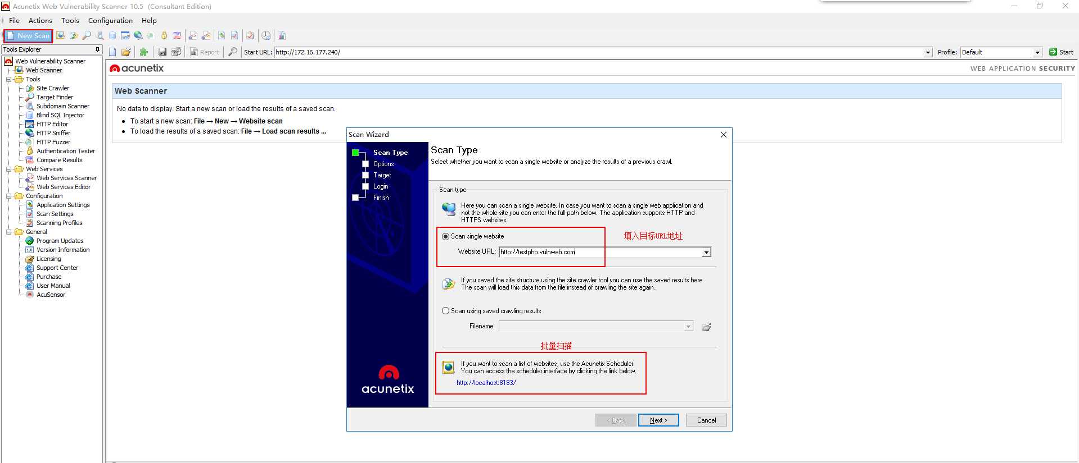This screenshot has height=463, width=1079.
Task: Select Authentication Tester in the tree
Action: click(x=66, y=151)
